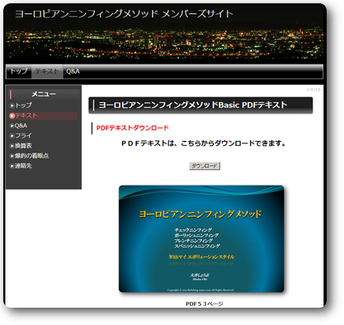This screenshot has height=325, width=344.
Task: Open the Q&A tab in top navigation bar
Action: coord(73,72)
